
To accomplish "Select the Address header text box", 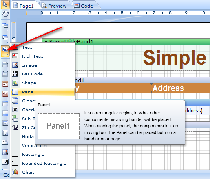I will click(x=181, y=88).
